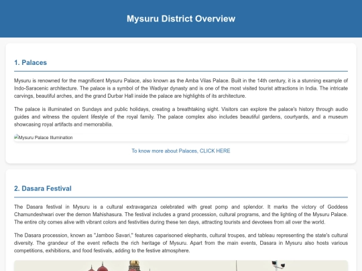Click the paragraph beginning 'Mysuru is renowned for'
This screenshot has width=362, height=271.
[x=181, y=88]
